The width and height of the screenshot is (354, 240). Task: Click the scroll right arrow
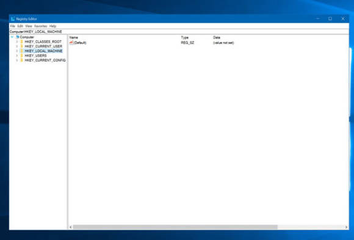point(346,227)
